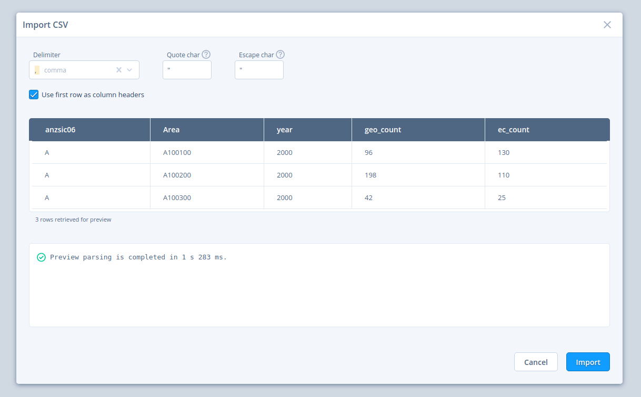Viewport: 641px width, 397px height.
Task: Close the Import CSV dialog
Action: (607, 25)
